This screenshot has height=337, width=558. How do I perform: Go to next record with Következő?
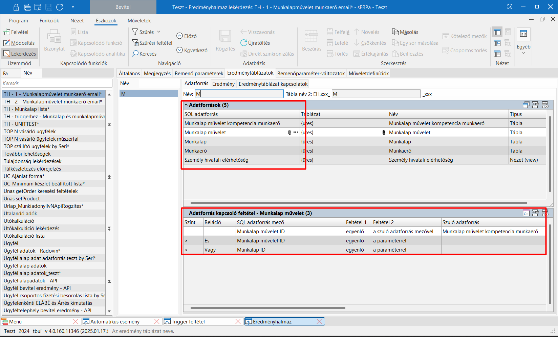pyautogui.click(x=179, y=50)
